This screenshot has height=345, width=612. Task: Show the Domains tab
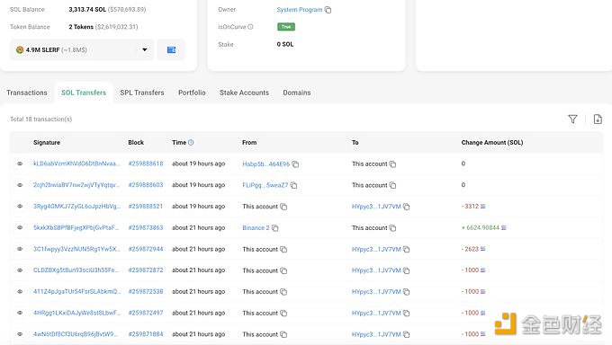pyautogui.click(x=297, y=93)
